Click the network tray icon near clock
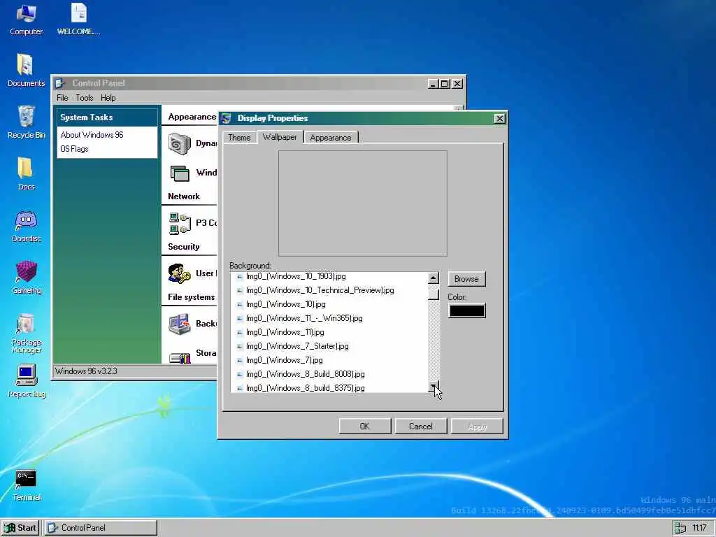This screenshot has height=537, width=716. pyautogui.click(x=680, y=529)
